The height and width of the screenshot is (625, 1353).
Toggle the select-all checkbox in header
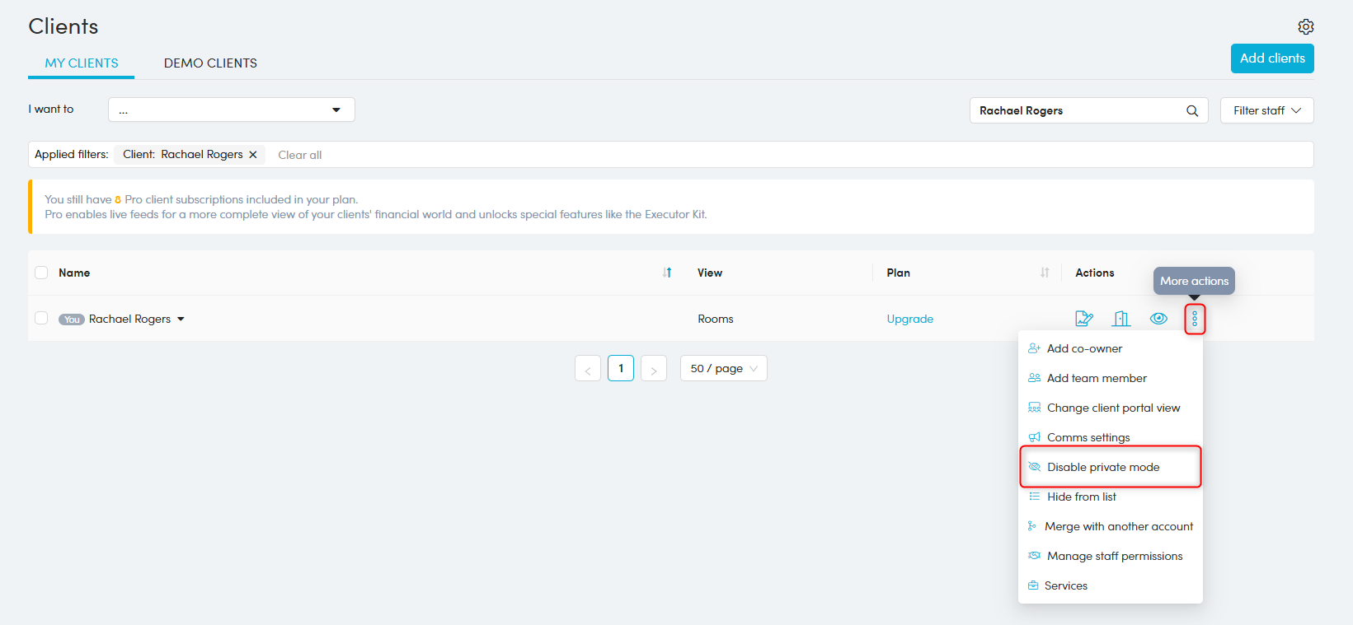tap(41, 273)
